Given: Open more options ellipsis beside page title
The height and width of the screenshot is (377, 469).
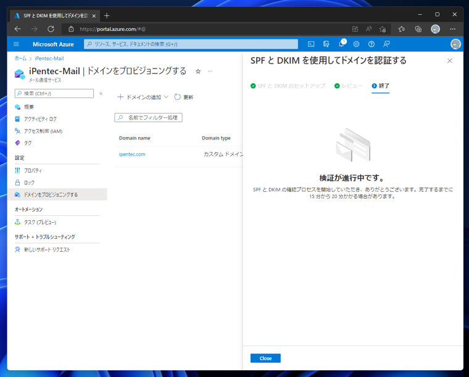Looking at the screenshot, I should pyautogui.click(x=210, y=71).
